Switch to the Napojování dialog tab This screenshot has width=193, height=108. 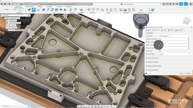coord(179,30)
